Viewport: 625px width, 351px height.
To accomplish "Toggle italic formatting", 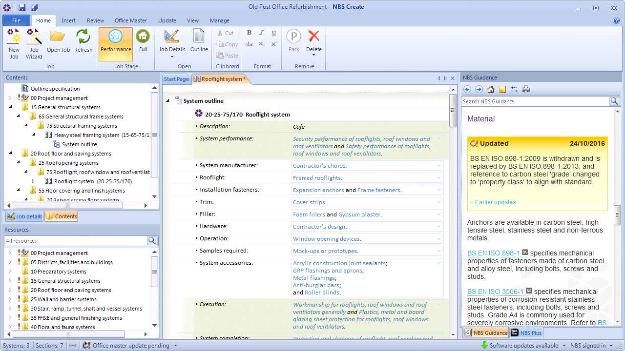I will (261, 33).
